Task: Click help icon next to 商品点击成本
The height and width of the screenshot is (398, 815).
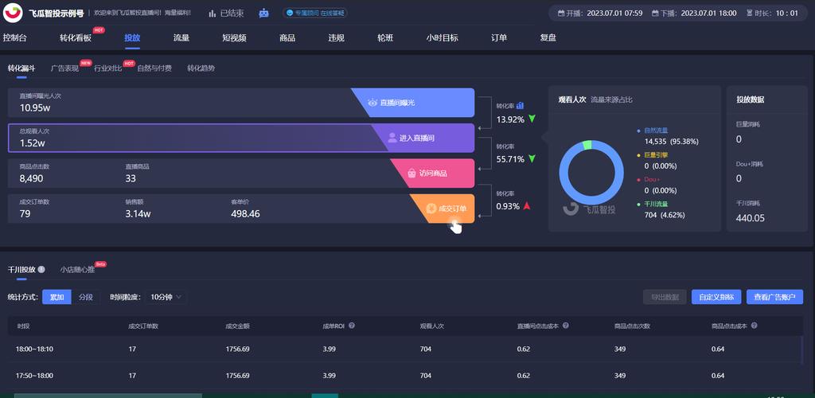Action: click(x=753, y=326)
